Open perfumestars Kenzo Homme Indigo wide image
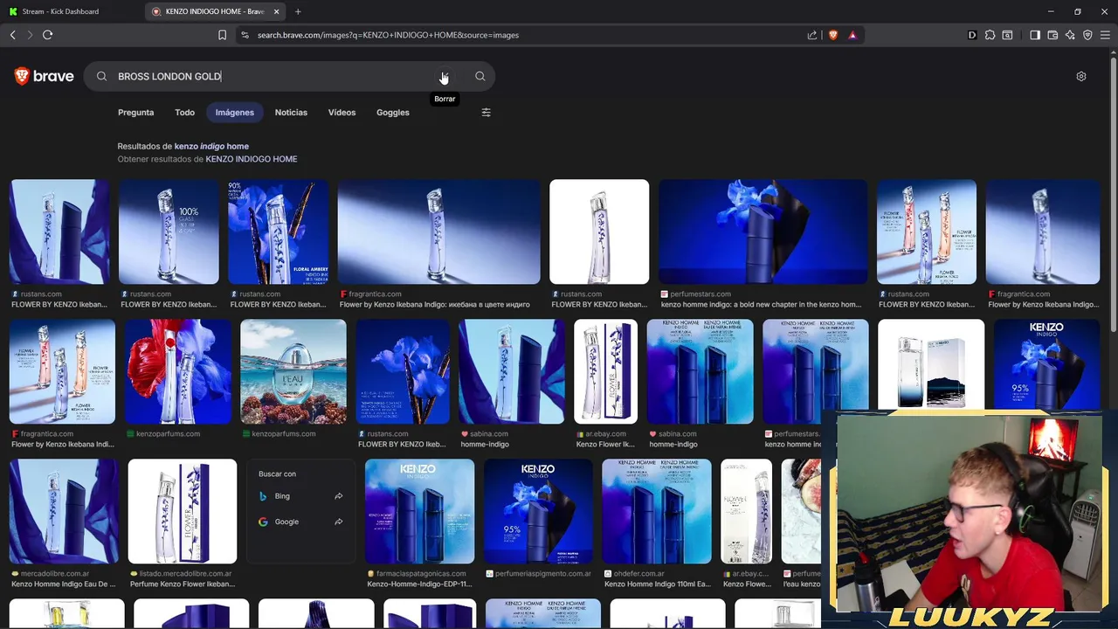 click(x=763, y=232)
